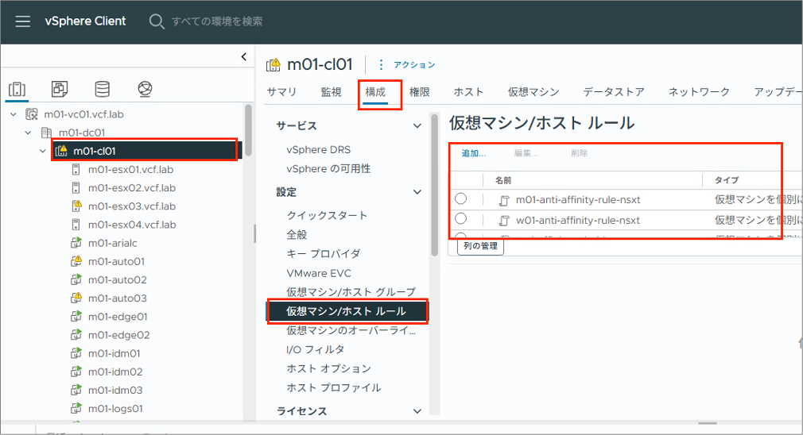This screenshot has width=803, height=435.
Task: Click the search magnifier icon
Action: [x=156, y=21]
